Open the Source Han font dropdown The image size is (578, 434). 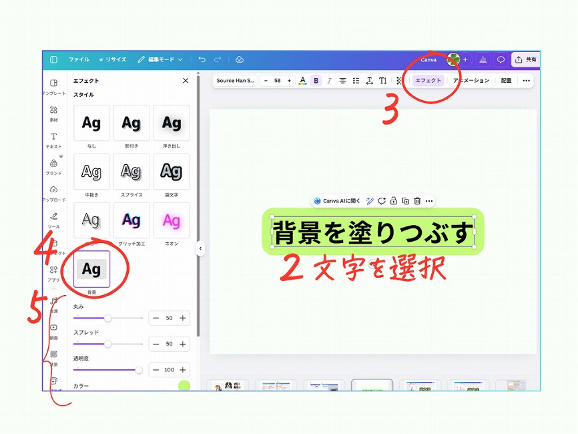click(x=236, y=81)
